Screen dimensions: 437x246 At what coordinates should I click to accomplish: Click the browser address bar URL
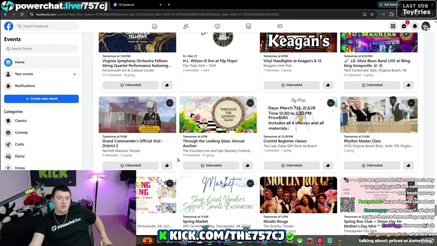157,14
